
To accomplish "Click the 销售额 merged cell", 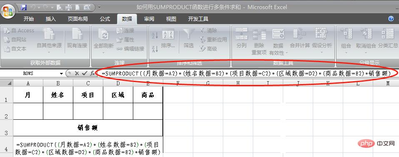I will [88, 128].
